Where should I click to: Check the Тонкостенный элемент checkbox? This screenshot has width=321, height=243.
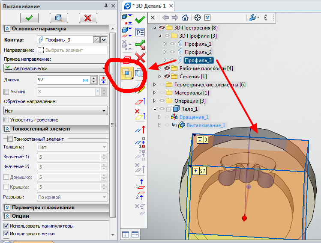10,139
